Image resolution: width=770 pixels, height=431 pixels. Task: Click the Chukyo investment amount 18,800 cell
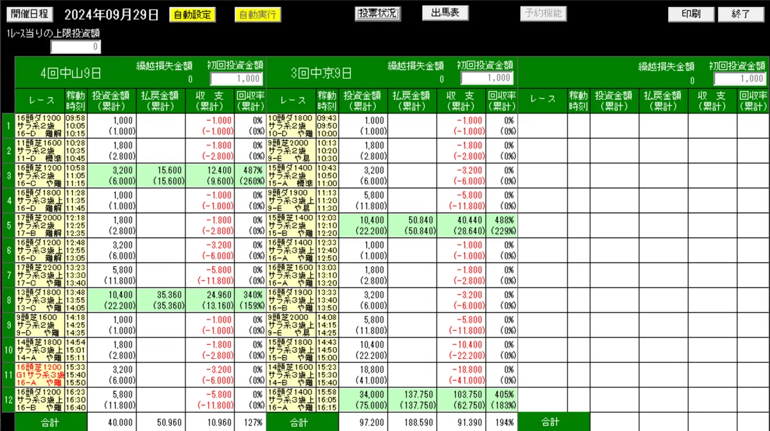[364, 375]
